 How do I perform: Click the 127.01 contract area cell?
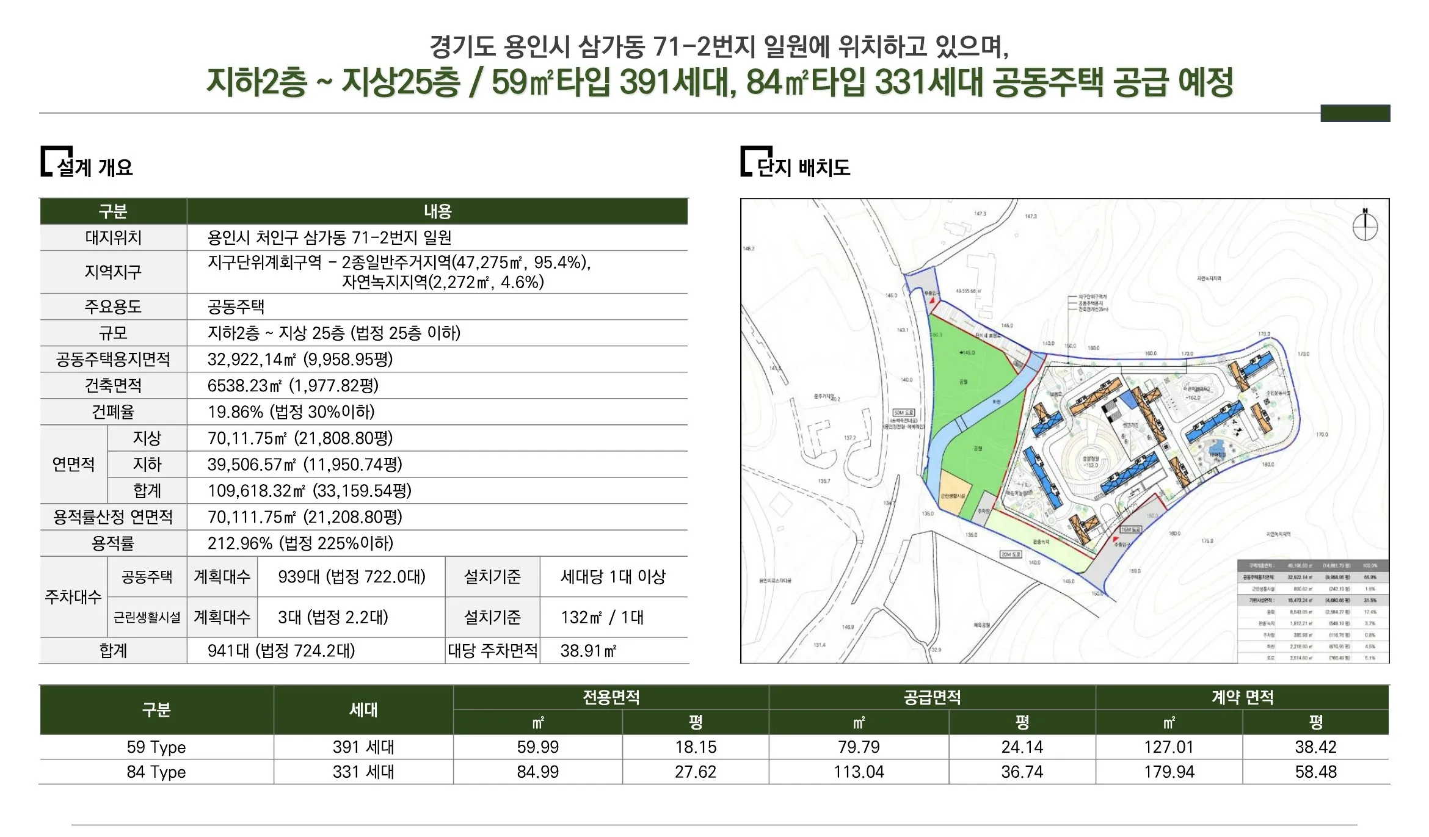[1169, 747]
